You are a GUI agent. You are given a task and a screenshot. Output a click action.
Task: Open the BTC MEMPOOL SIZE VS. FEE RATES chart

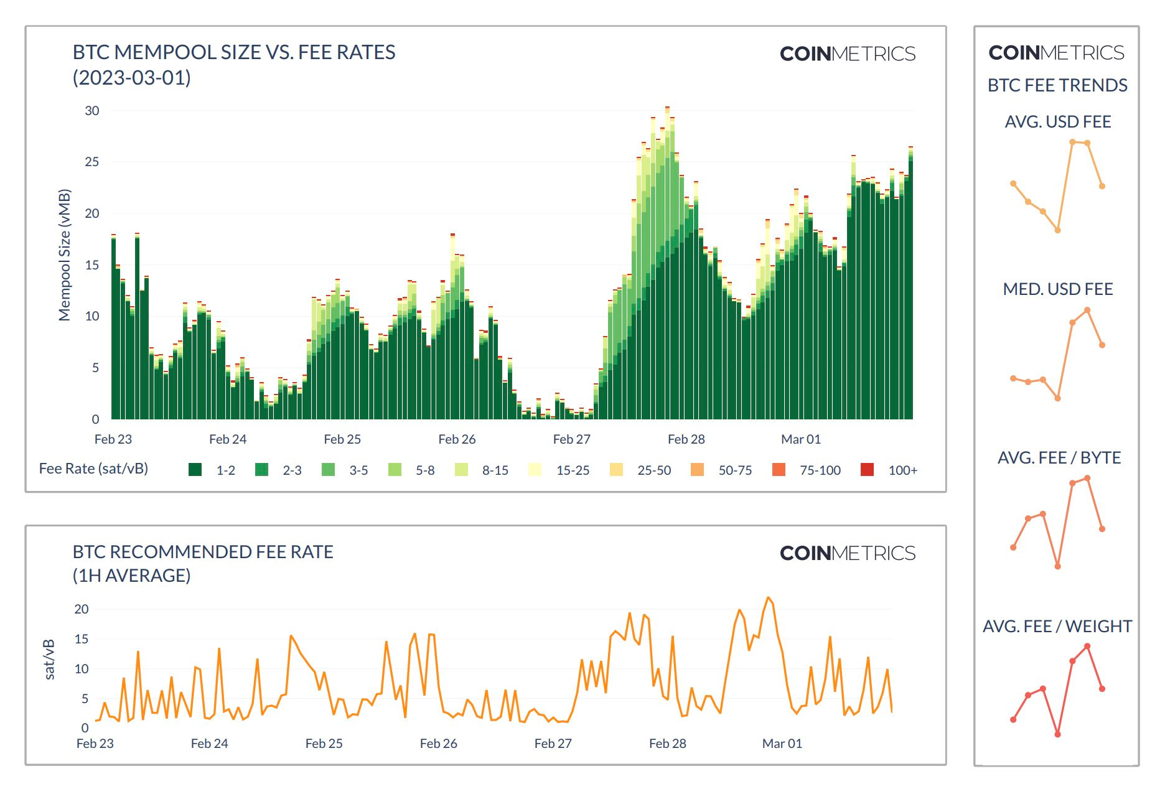click(x=235, y=54)
